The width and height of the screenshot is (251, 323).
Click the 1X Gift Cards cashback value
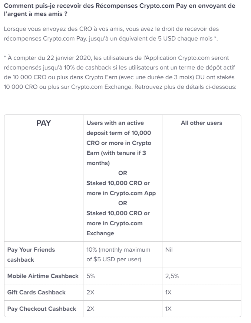click(x=168, y=292)
